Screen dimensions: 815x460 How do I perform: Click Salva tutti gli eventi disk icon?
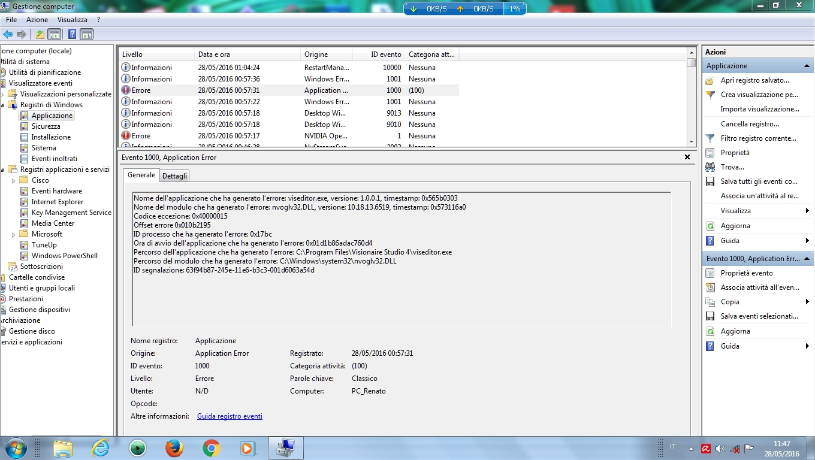710,181
